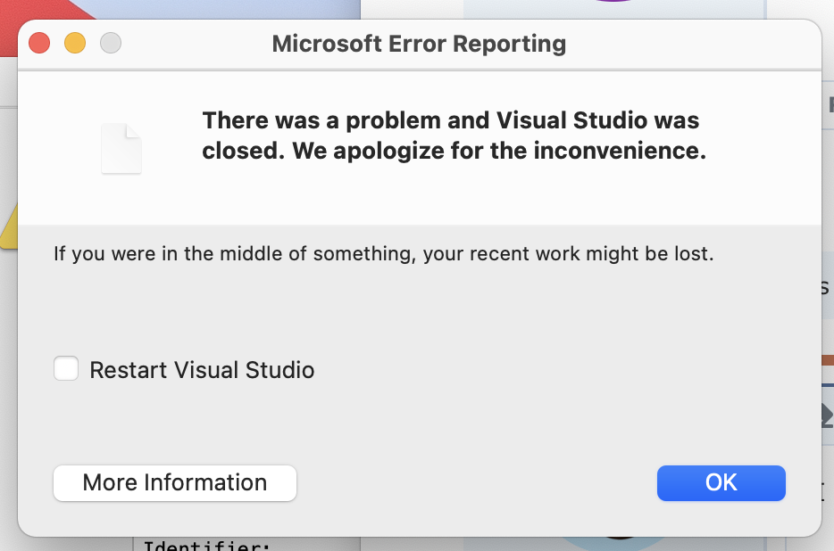Select the bold Visual Studio was closed heading
The height and width of the screenshot is (551, 834).
pos(455,136)
